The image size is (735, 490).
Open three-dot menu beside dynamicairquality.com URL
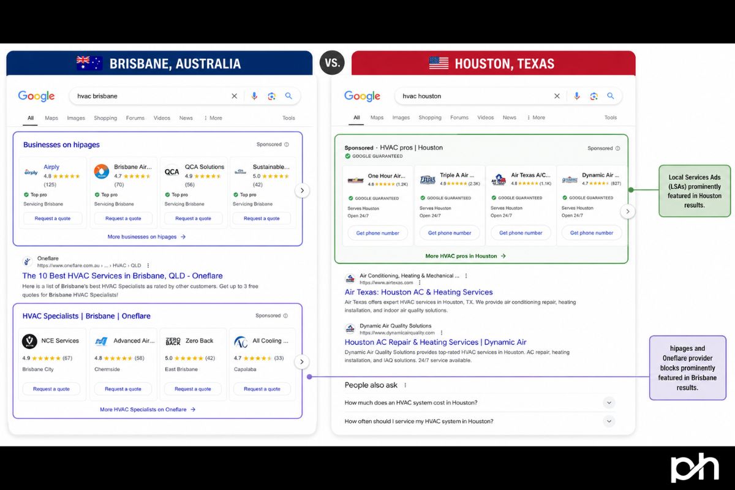coord(442,333)
